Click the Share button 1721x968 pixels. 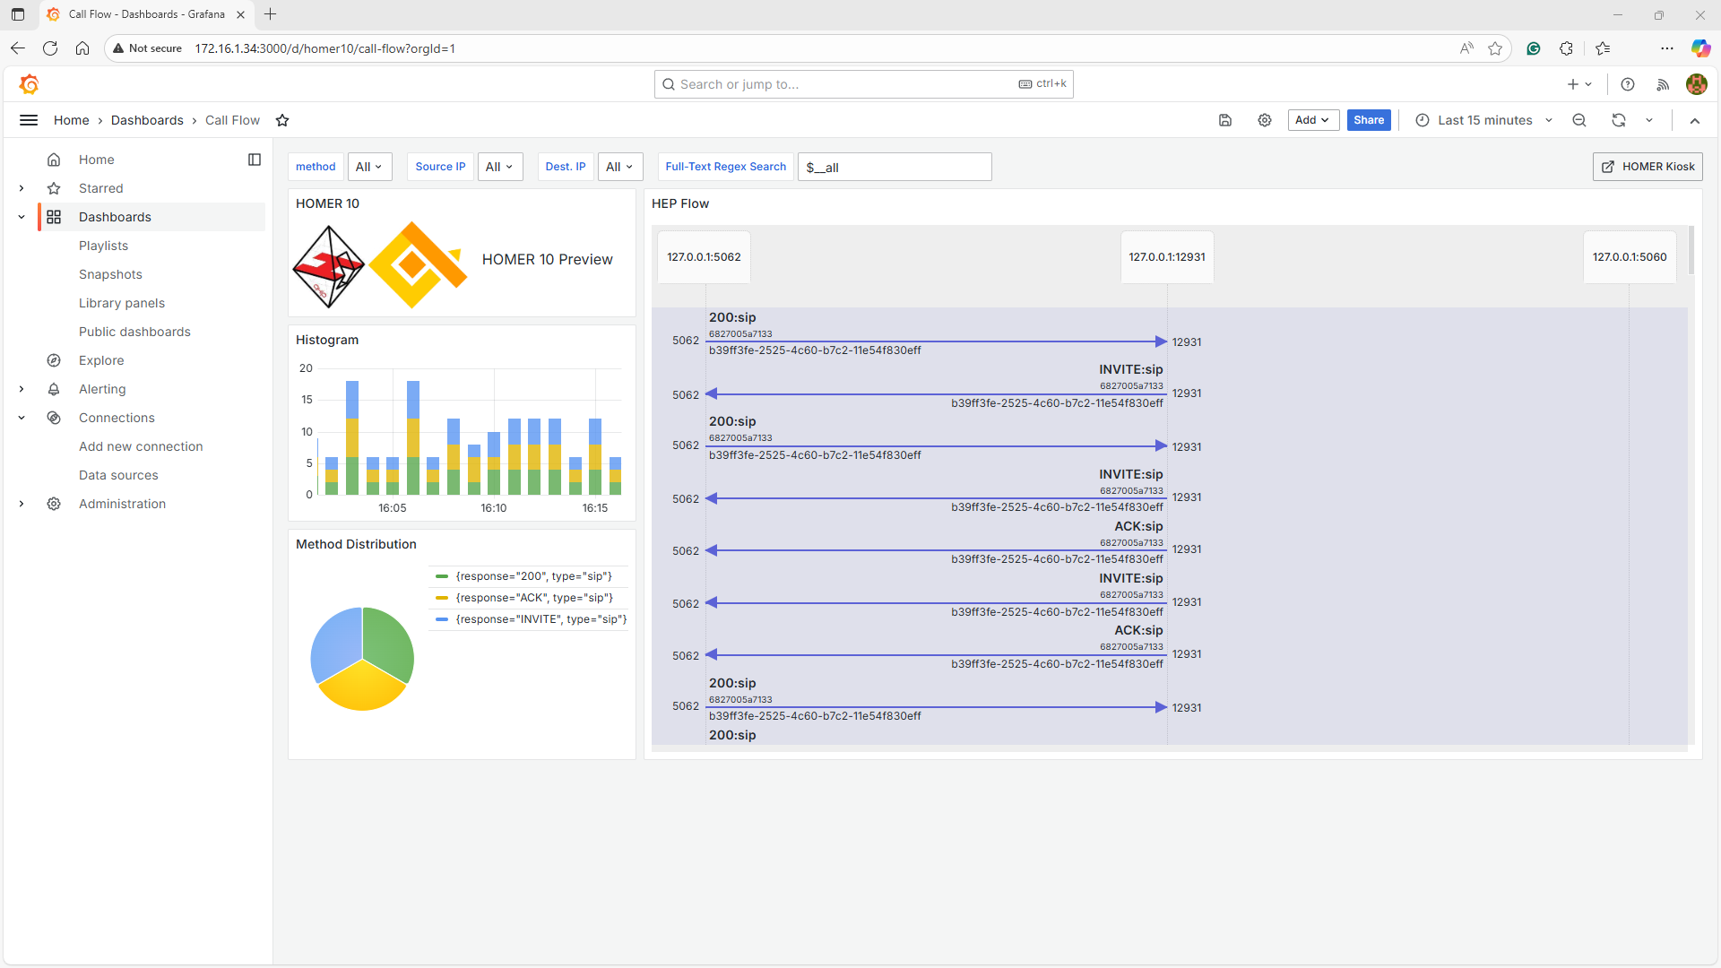[x=1369, y=120]
